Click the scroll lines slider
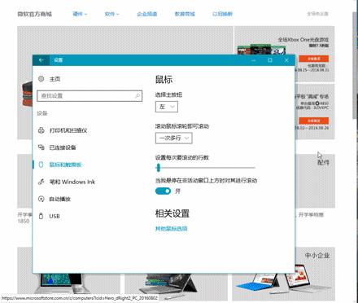Screen dimensions: 358x303 tap(205, 168)
